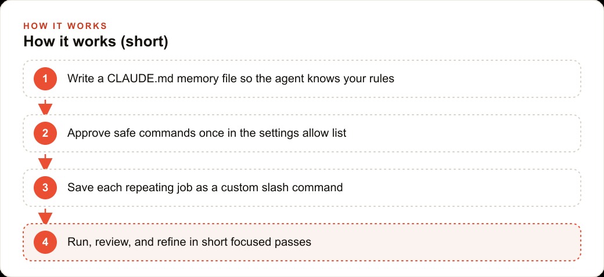
Task: Select the 'Write a CLAUDE.md memory file' sentence
Action: (x=231, y=79)
